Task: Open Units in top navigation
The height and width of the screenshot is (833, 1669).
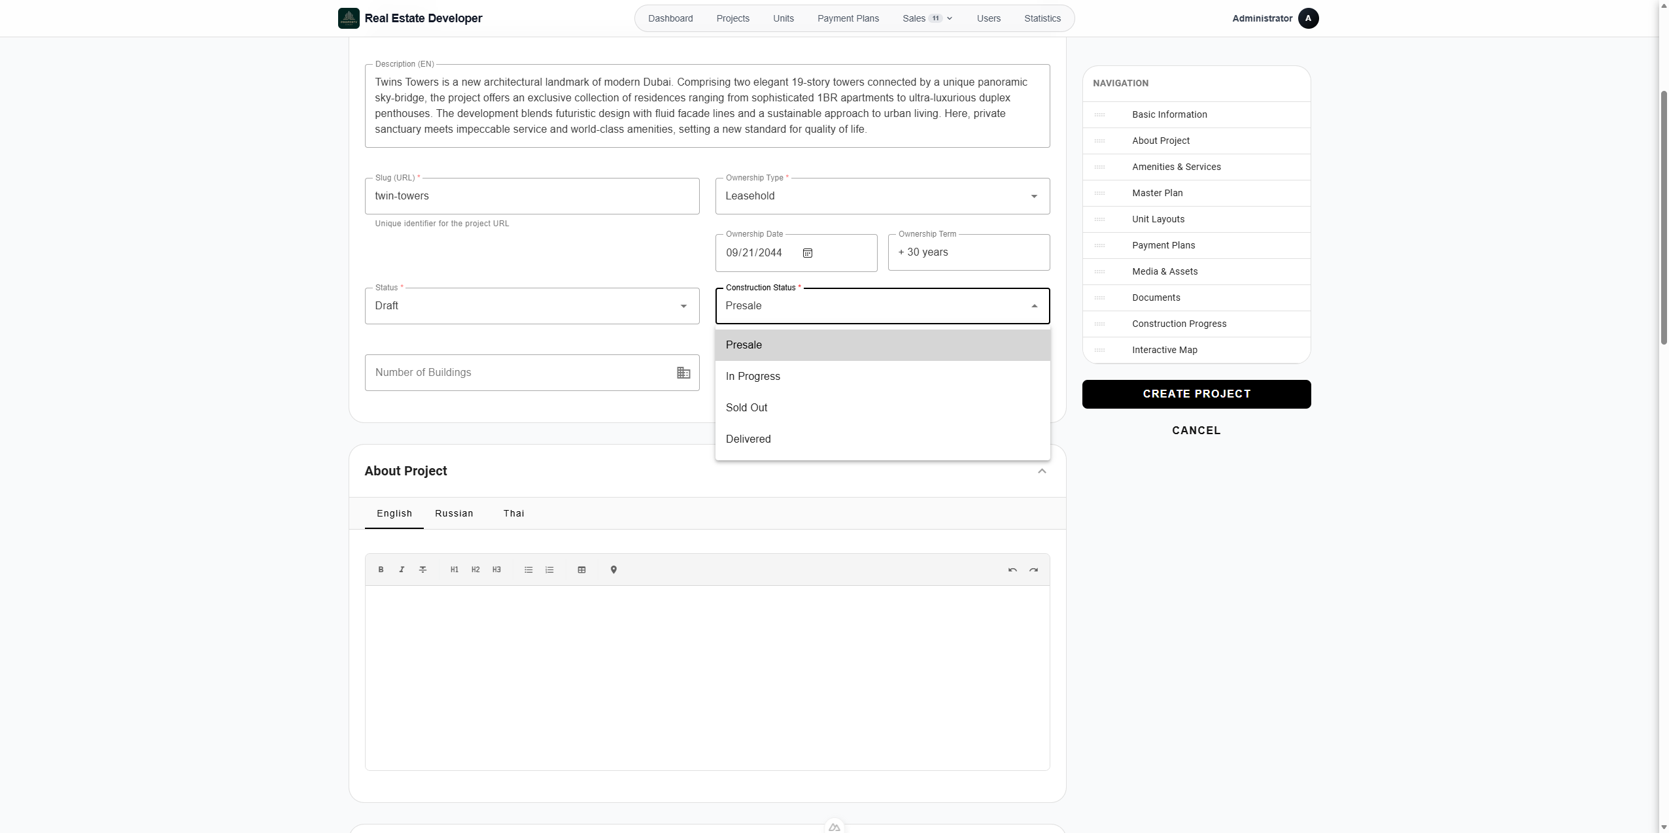Action: click(783, 18)
